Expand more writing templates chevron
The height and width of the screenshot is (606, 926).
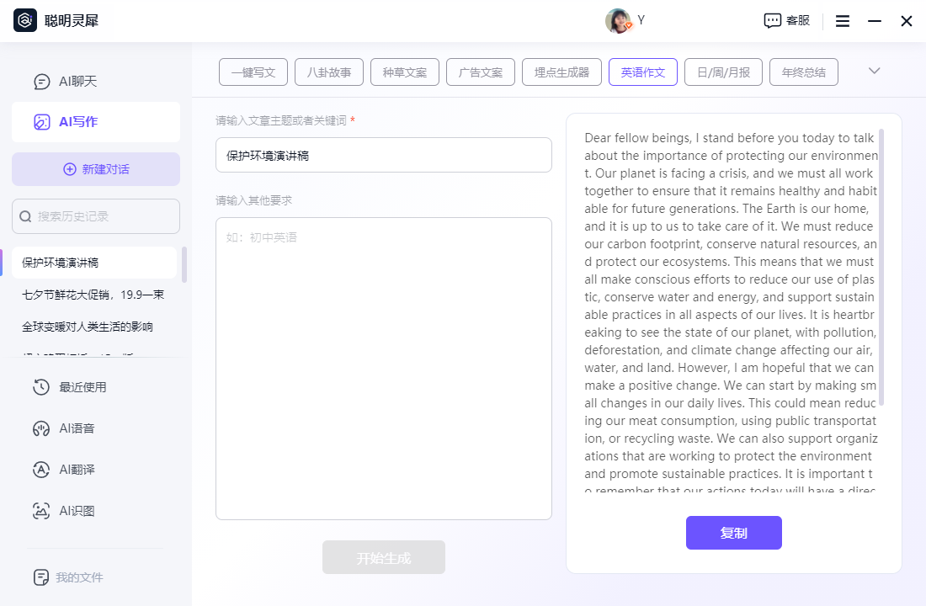tap(874, 71)
